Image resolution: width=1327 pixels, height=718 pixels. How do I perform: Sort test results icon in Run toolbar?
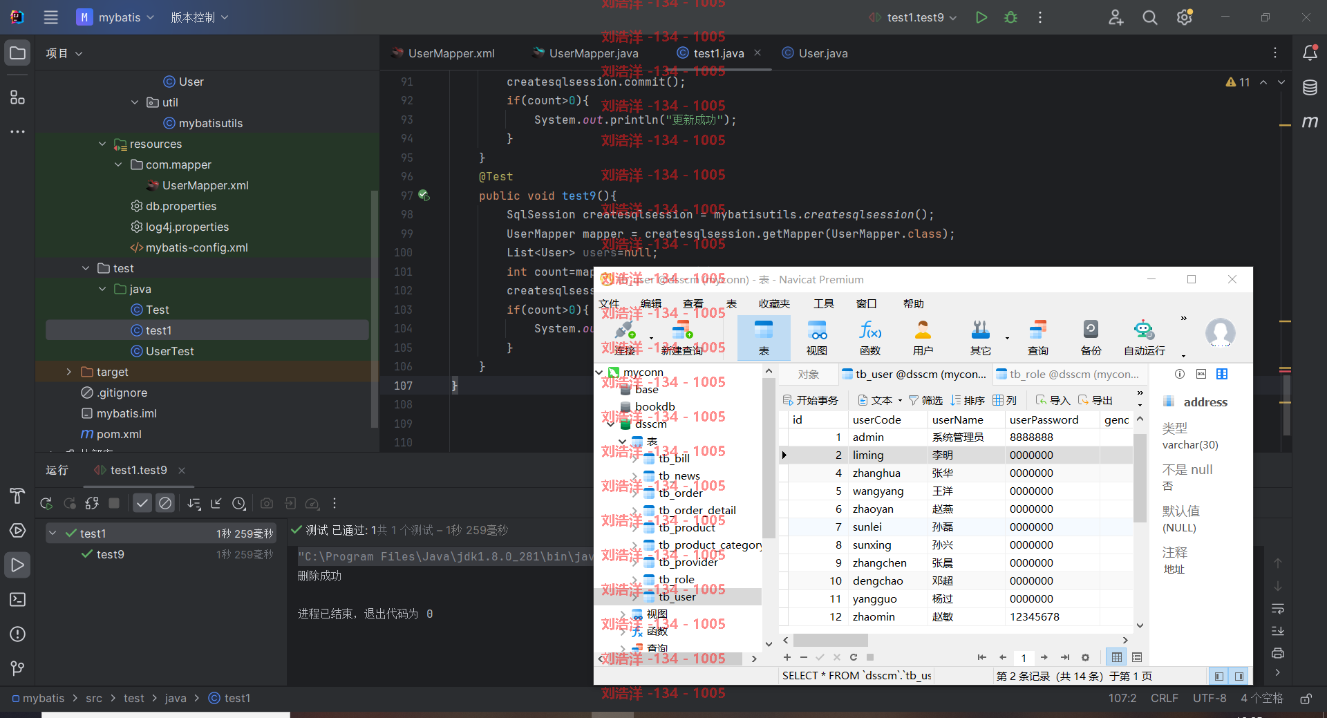tap(194, 503)
